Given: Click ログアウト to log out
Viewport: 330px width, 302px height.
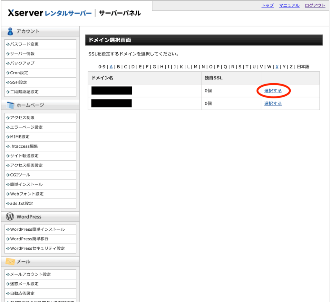Looking at the screenshot, I should [x=315, y=5].
